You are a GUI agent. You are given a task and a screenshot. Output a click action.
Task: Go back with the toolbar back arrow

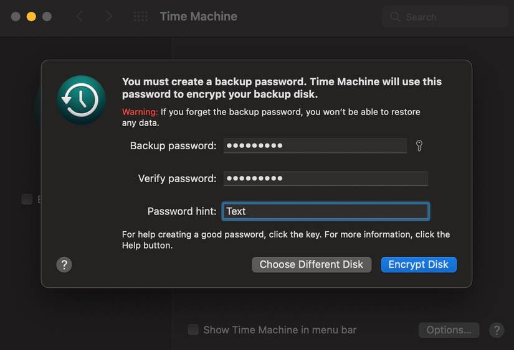click(x=80, y=17)
